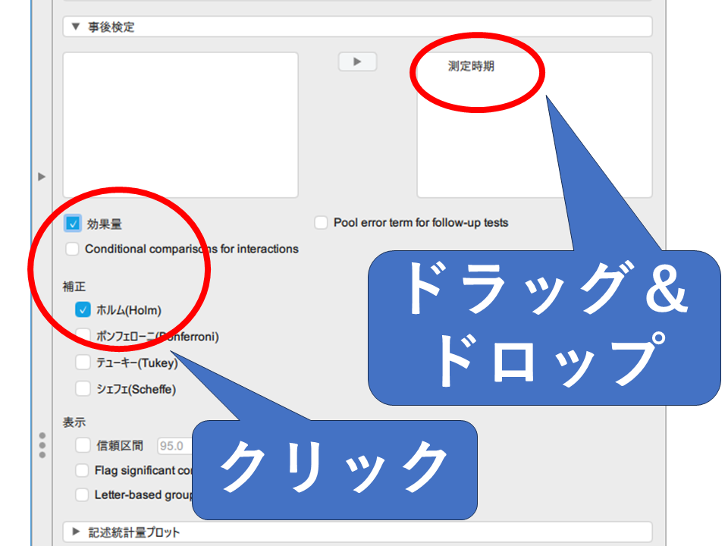The width and height of the screenshot is (728, 546).
Task: Uncheck the 効果量 checkbox
Action: 73,224
